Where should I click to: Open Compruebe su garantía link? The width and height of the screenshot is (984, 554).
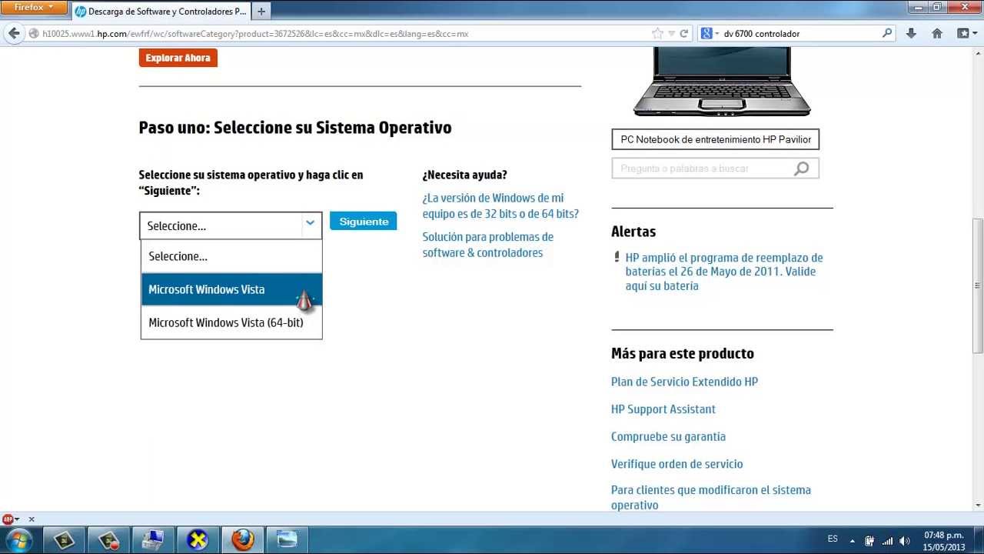(x=668, y=436)
